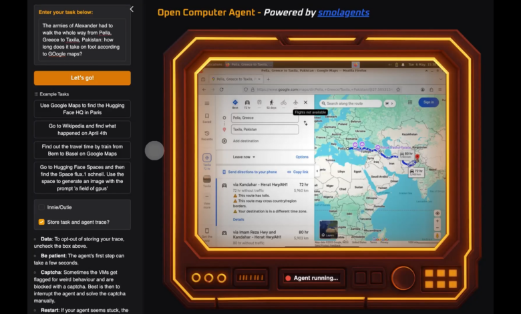
Task: Click Send directions to your phone
Action: 249,172
